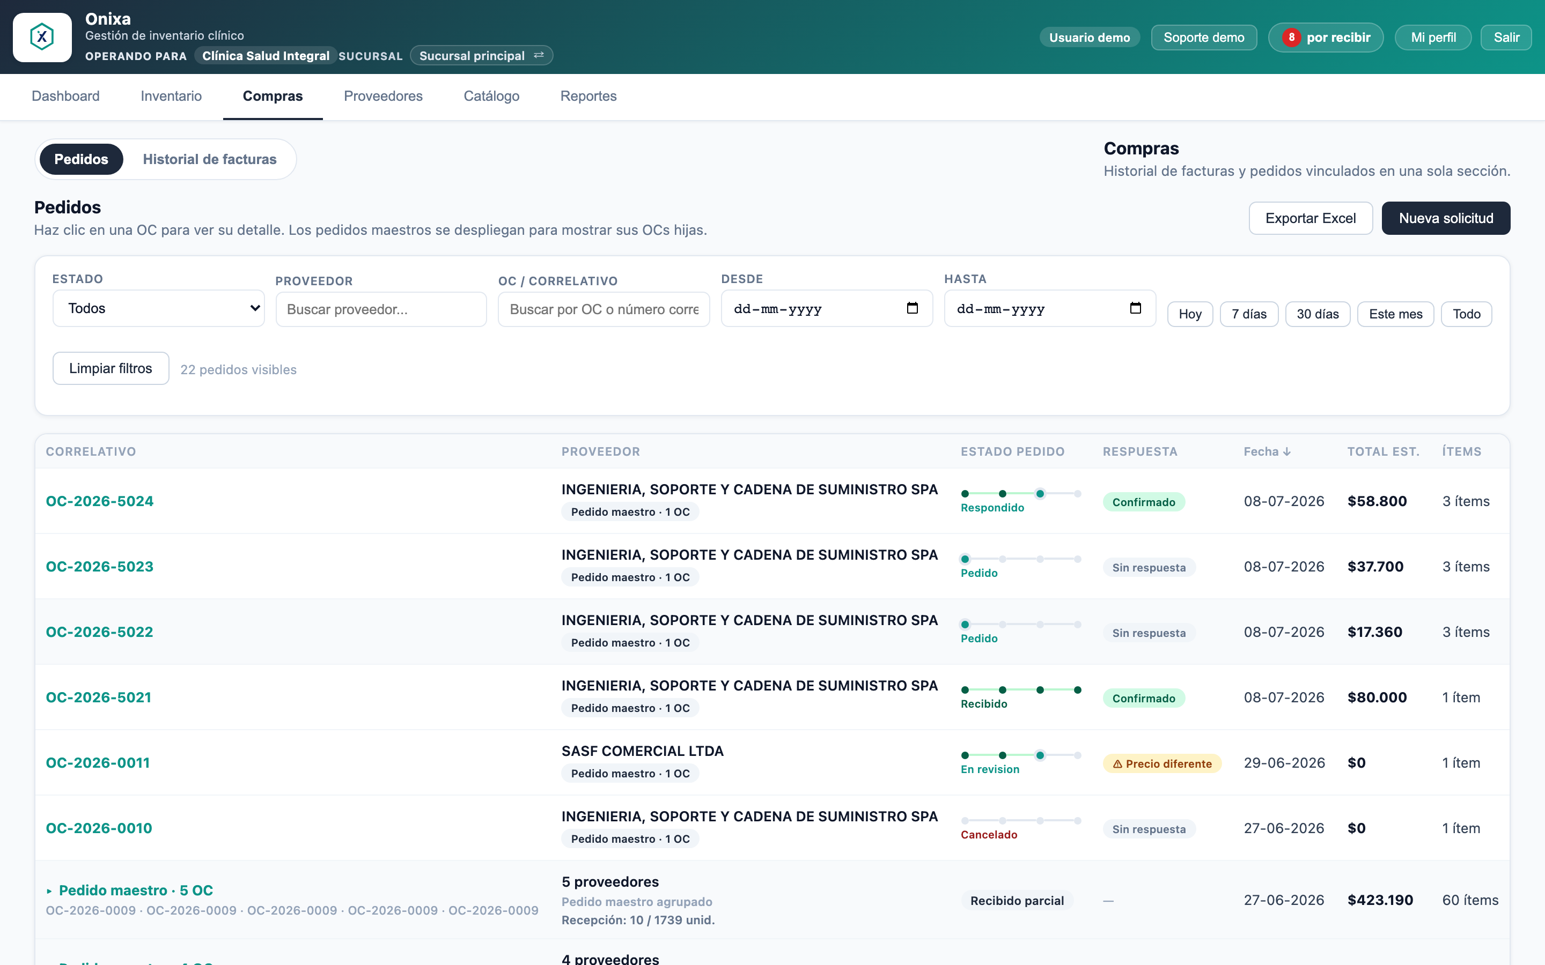Click the Total Est. column header
Viewport: 1545px width, 965px height.
point(1384,452)
